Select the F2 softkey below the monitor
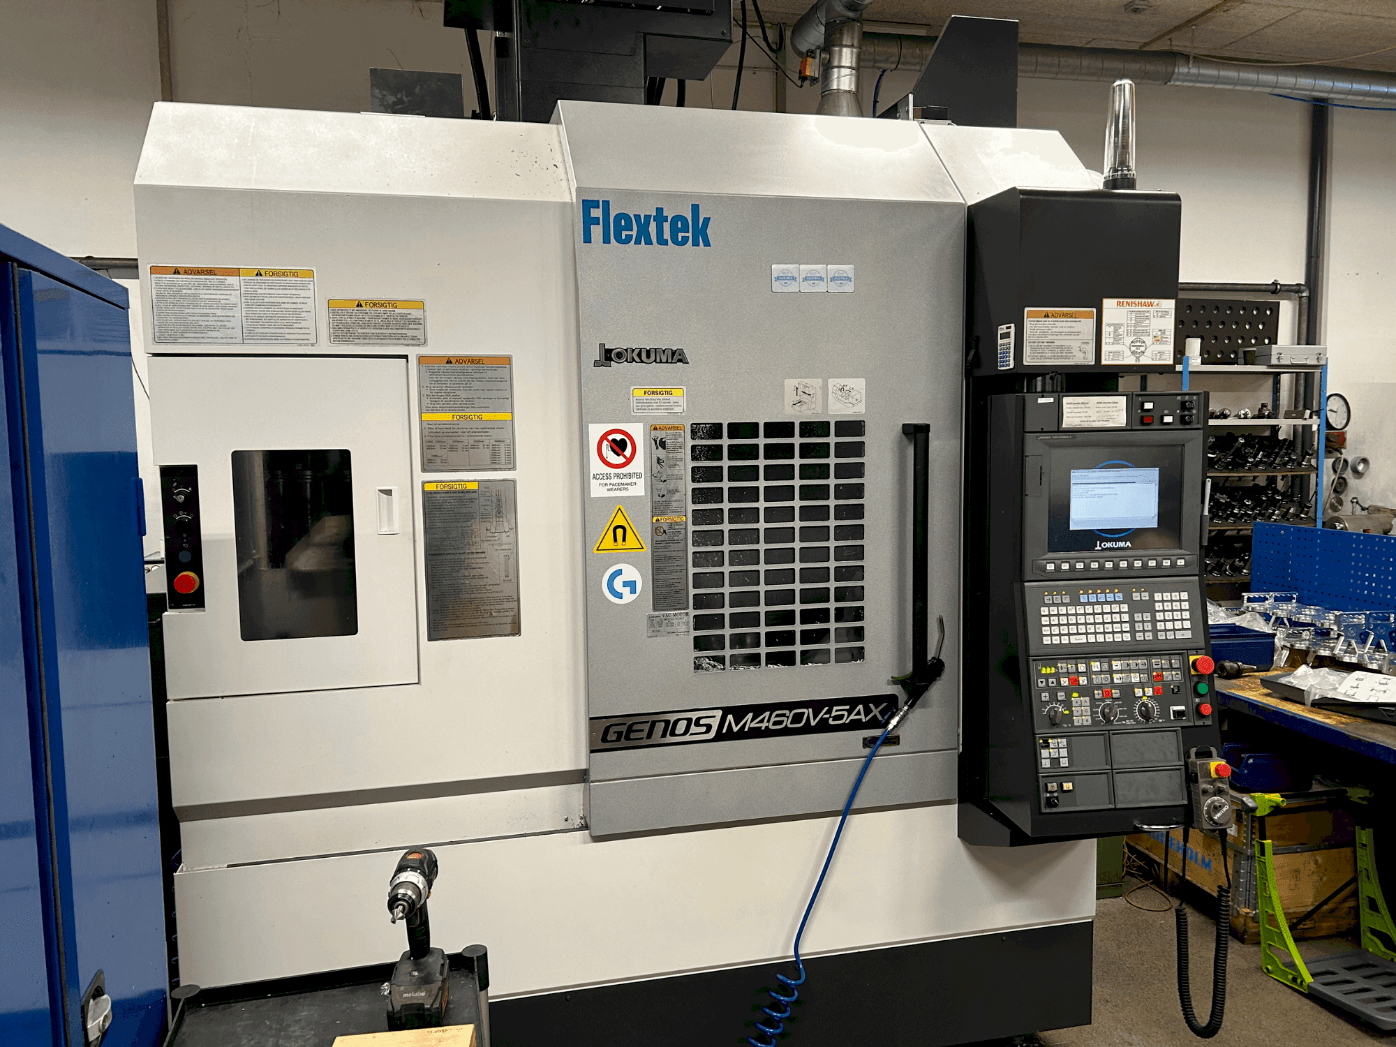1396x1047 pixels. tap(1080, 565)
